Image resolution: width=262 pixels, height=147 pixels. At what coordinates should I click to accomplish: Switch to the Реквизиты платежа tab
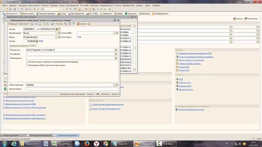(19, 46)
